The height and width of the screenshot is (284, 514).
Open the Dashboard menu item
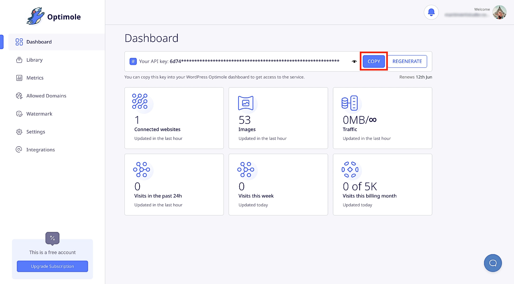click(56, 42)
